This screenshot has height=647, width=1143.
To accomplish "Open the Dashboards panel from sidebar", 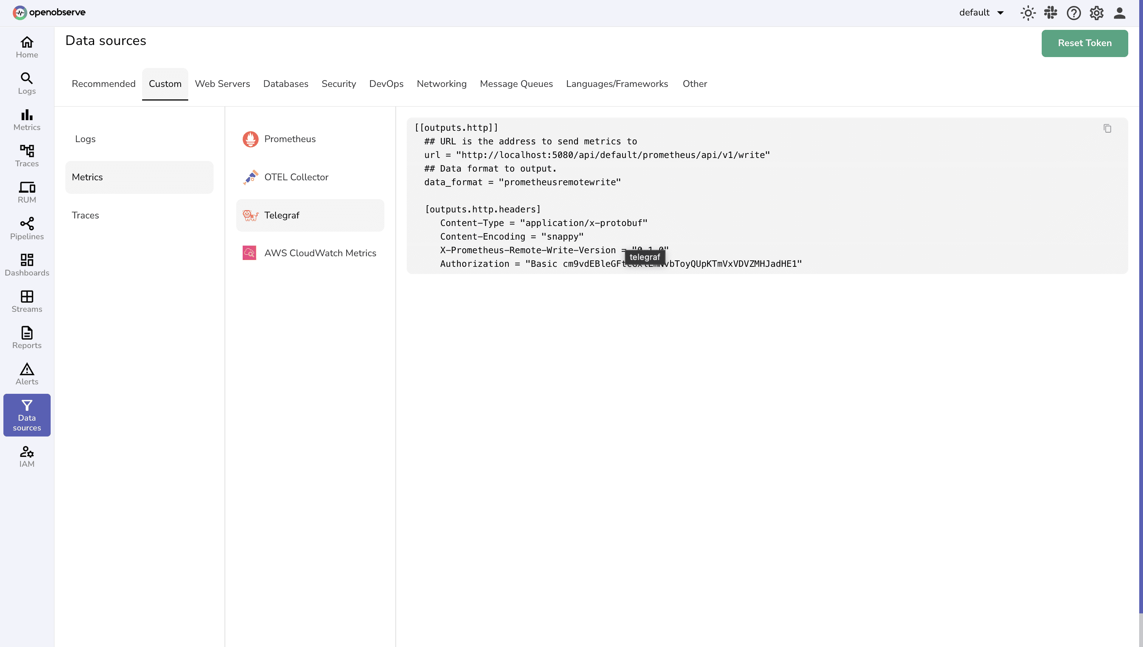I will coord(27,265).
